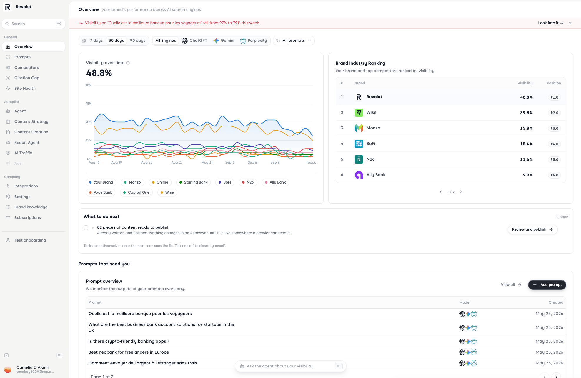This screenshot has width=581, height=378.
Task: Open Reddit Agent in sidebar
Action: click(34, 143)
